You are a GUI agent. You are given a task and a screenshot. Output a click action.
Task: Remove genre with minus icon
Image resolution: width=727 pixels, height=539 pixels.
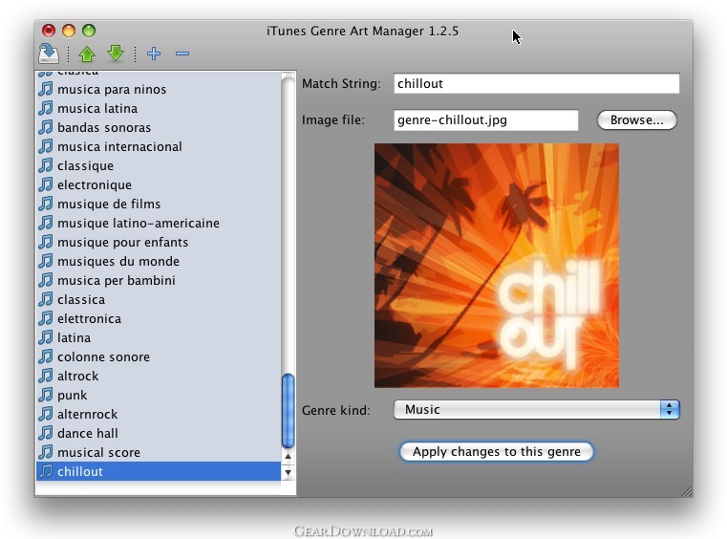pos(182,54)
